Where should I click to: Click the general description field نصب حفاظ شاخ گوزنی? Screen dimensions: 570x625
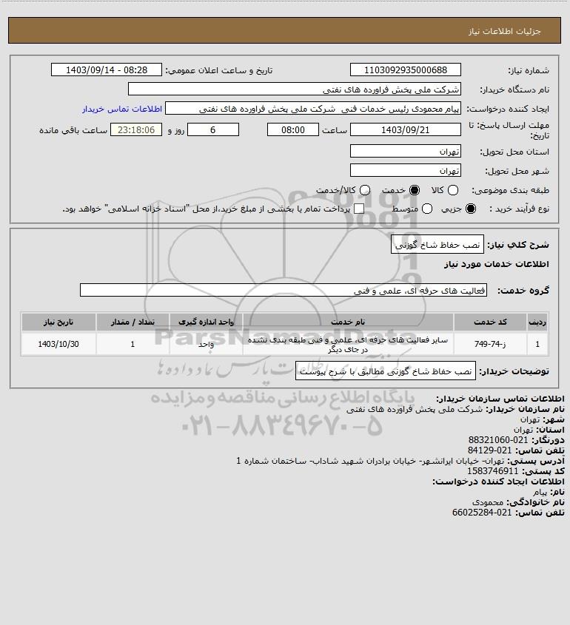pos(437,244)
